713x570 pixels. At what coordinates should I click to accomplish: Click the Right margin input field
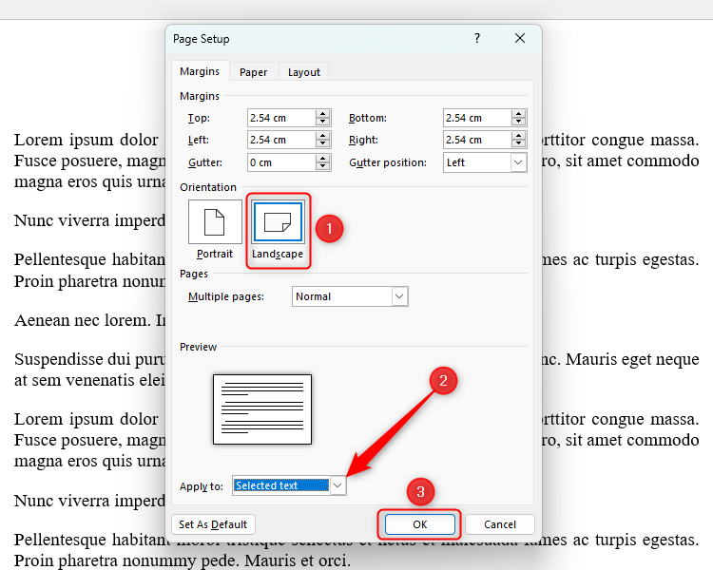coord(477,140)
